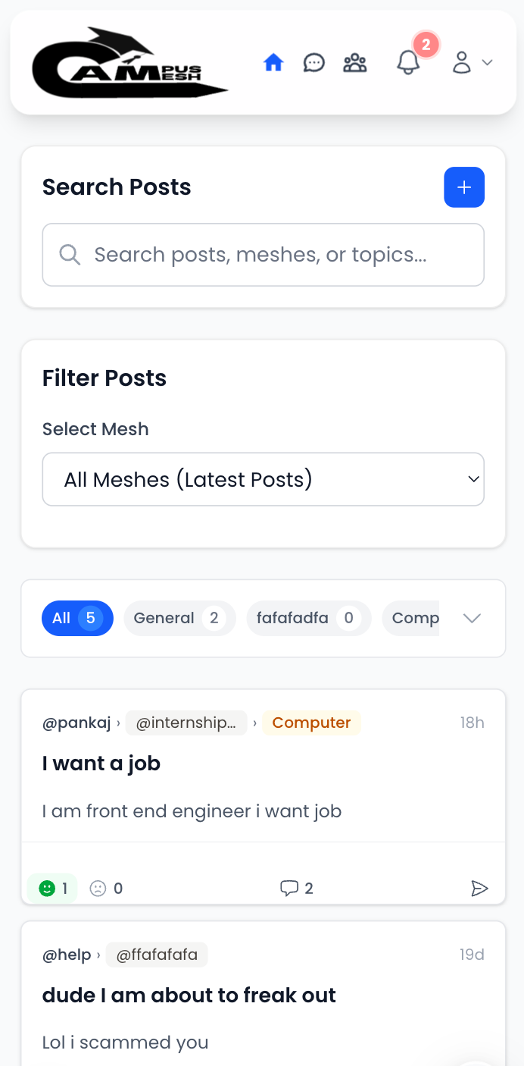
Task: Go to the Home feed icon
Action: 273,63
